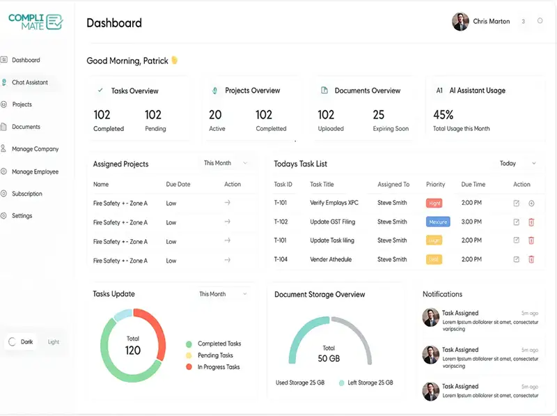Viewport: 557px width, 416px height.
Task: Switch theme to Dark mode
Action: click(x=21, y=342)
